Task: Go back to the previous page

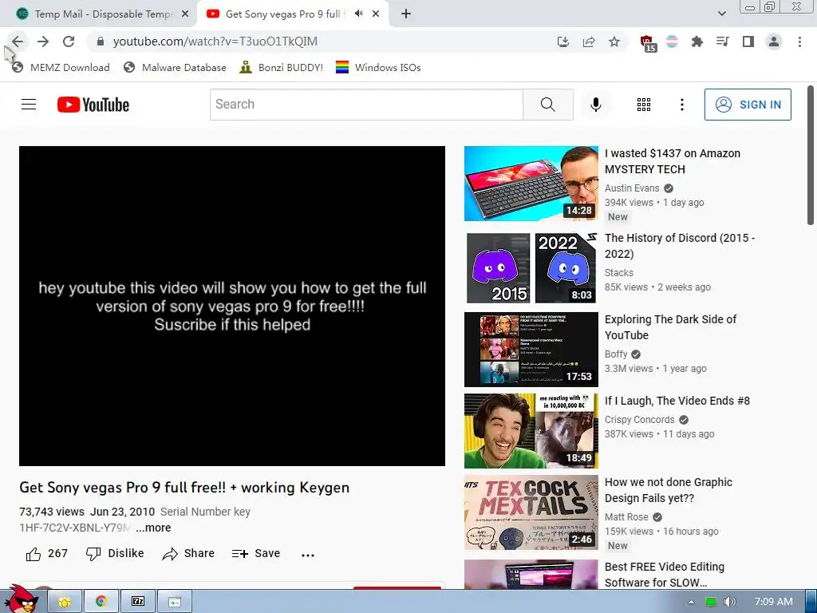Action: tap(18, 42)
